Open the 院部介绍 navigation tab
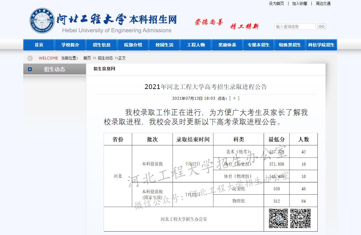The width and height of the screenshot is (361, 235). click(133, 45)
